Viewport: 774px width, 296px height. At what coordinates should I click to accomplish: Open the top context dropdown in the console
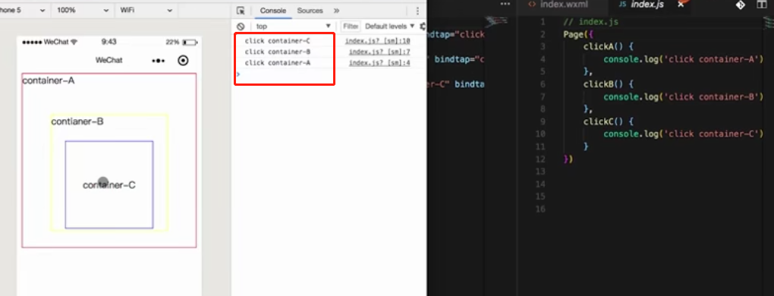click(x=293, y=27)
